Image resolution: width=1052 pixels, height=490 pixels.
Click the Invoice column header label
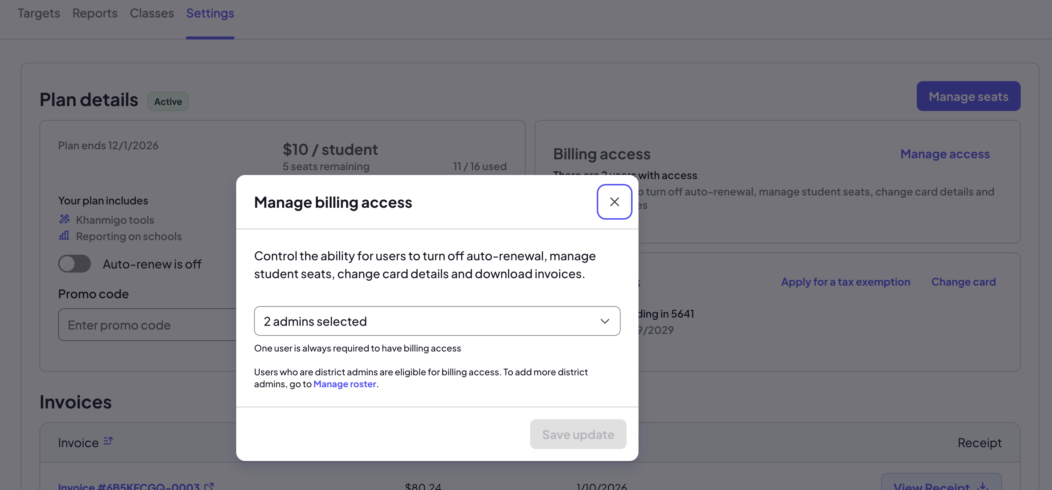pos(78,442)
